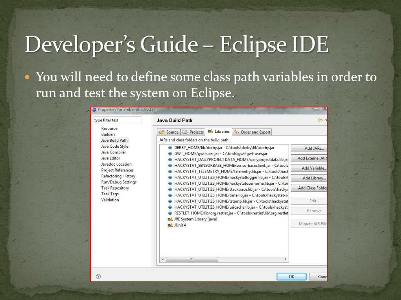Image resolution: width=401 pixels, height=300 pixels.
Task: Click the scrollbar left arrow
Action: (x=163, y=259)
